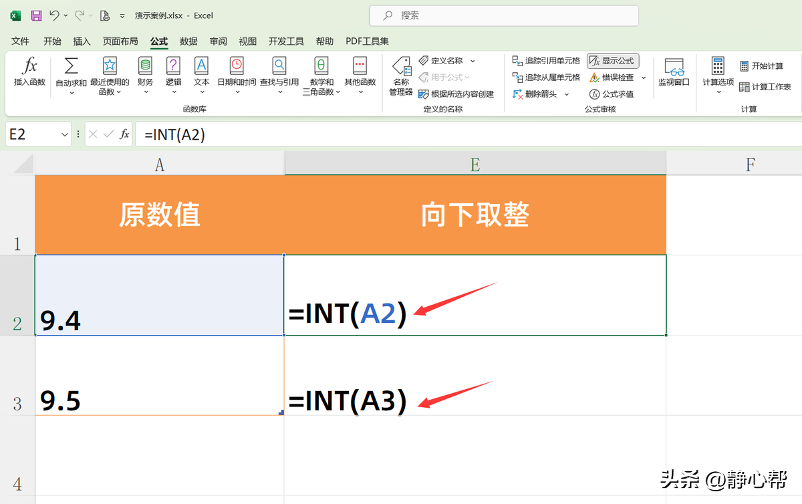
Task: Switch to 开发工具 Developer tab
Action: (286, 41)
